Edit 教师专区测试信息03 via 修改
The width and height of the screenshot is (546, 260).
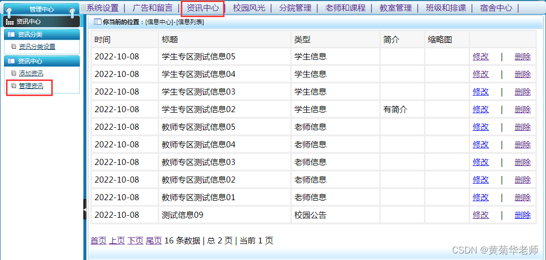point(481,162)
